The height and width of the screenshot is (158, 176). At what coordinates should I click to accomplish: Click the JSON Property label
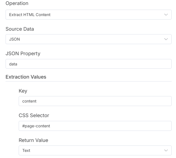[x=23, y=53]
